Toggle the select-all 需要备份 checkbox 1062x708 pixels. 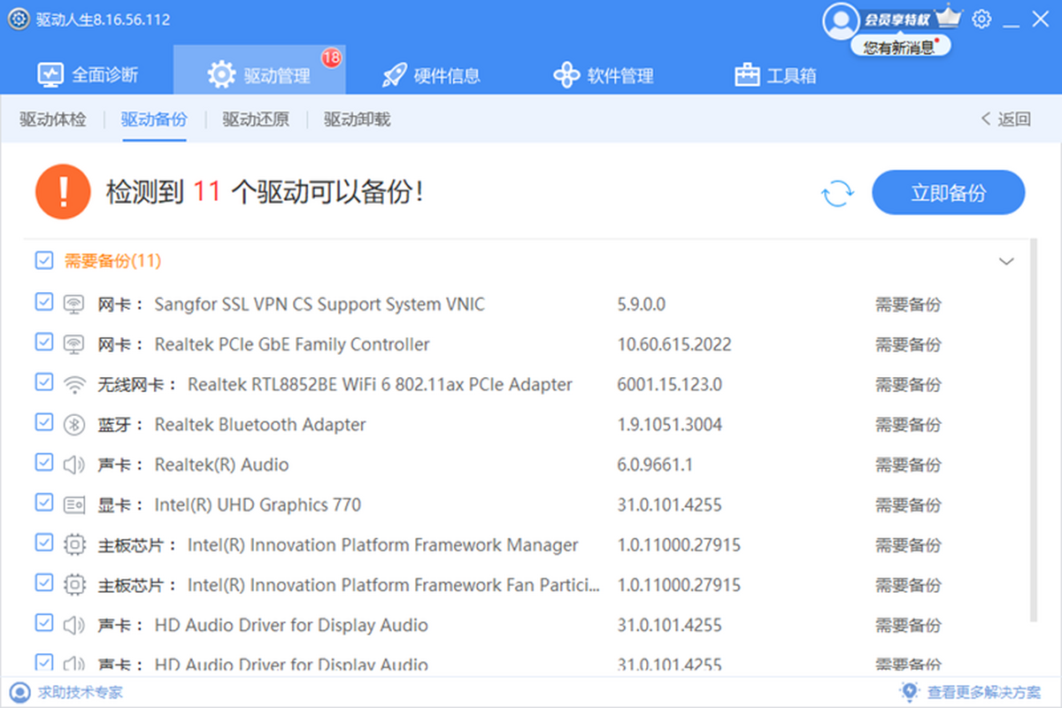[x=44, y=260]
